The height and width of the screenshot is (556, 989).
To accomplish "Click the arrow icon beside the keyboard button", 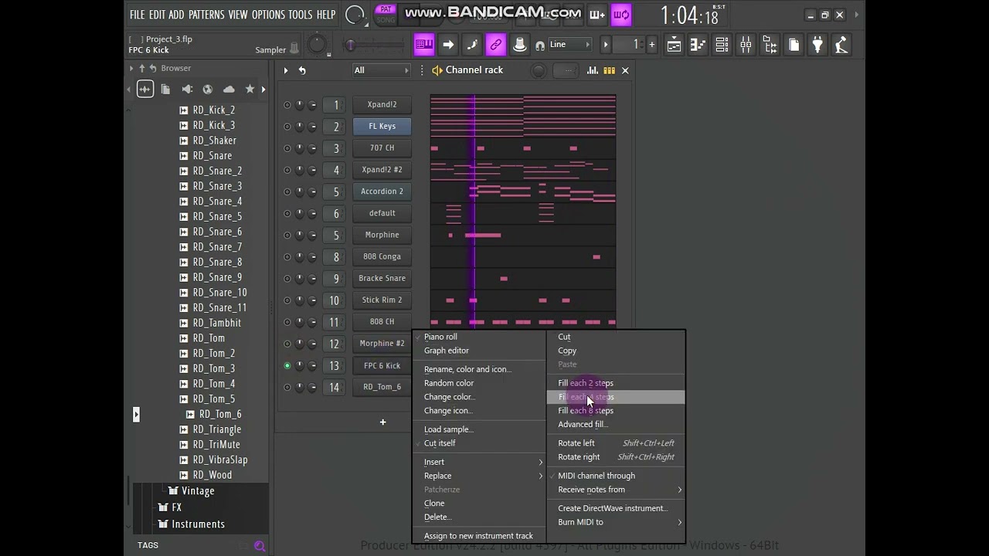I will point(448,45).
